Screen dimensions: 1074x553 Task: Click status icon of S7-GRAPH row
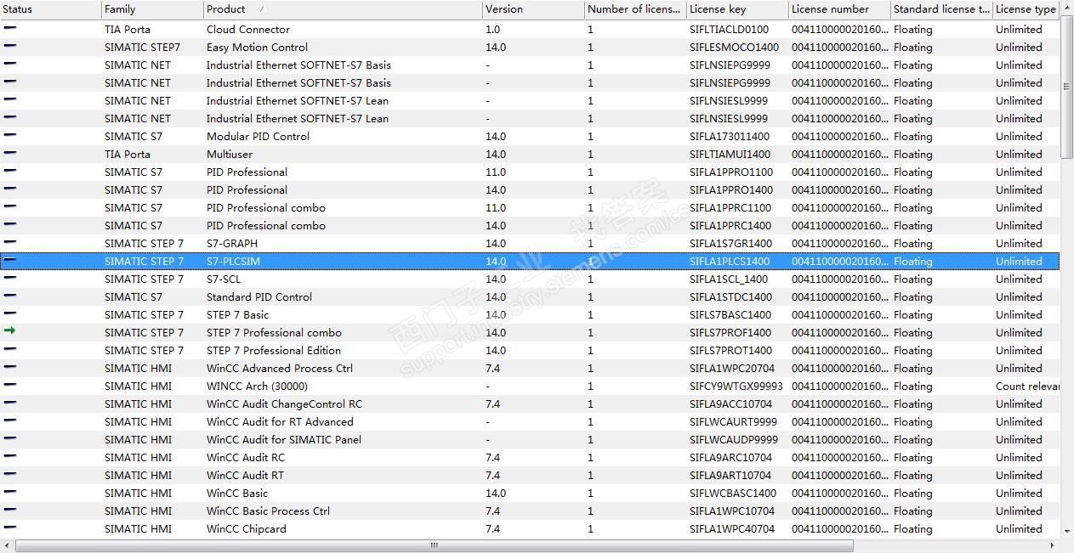pyautogui.click(x=10, y=242)
